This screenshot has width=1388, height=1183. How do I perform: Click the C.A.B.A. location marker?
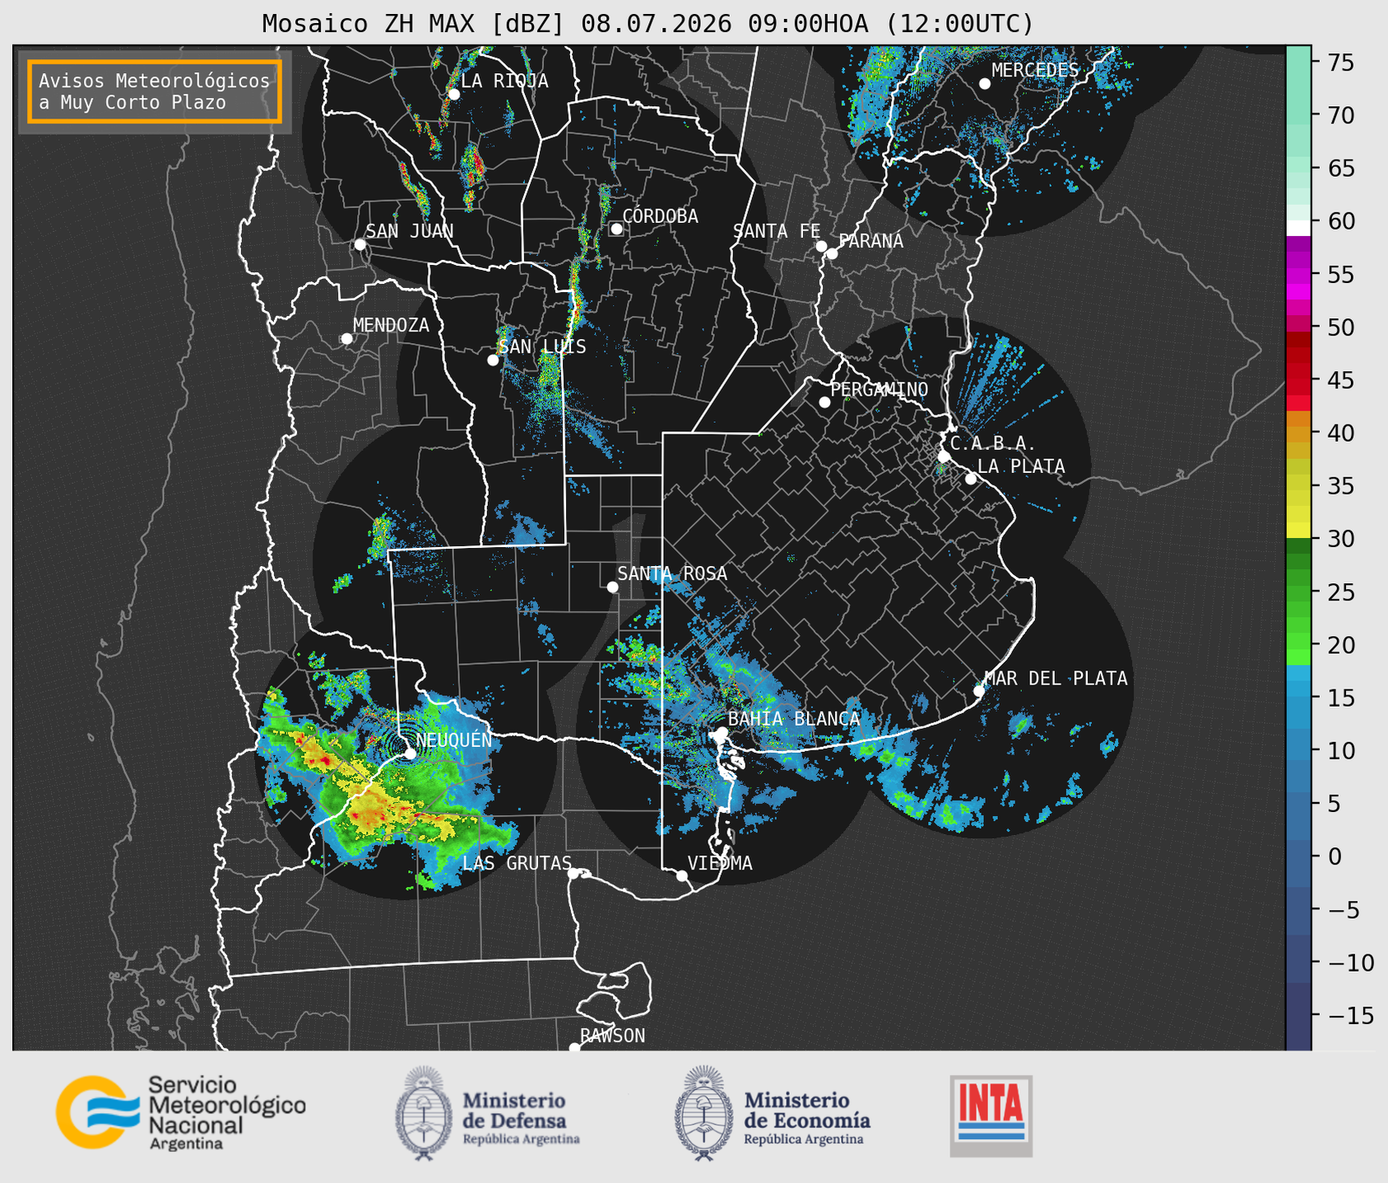pyautogui.click(x=944, y=456)
